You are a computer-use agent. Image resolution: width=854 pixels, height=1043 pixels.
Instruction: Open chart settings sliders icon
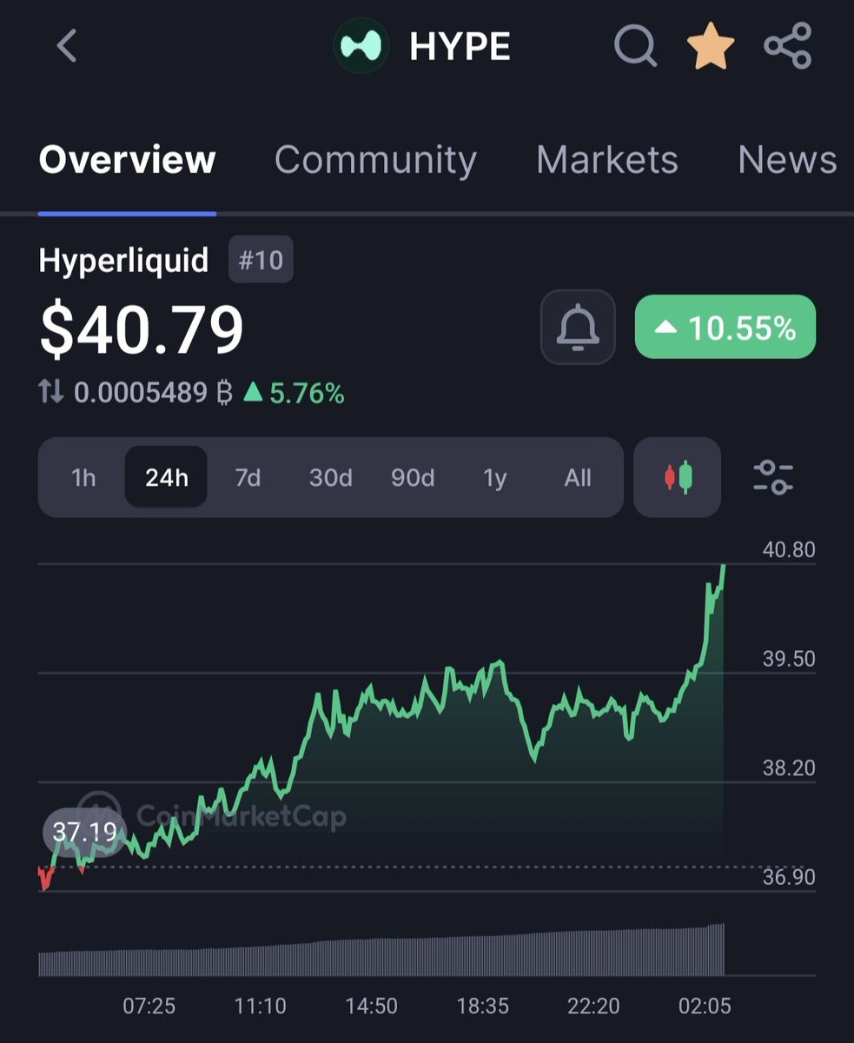pyautogui.click(x=773, y=477)
